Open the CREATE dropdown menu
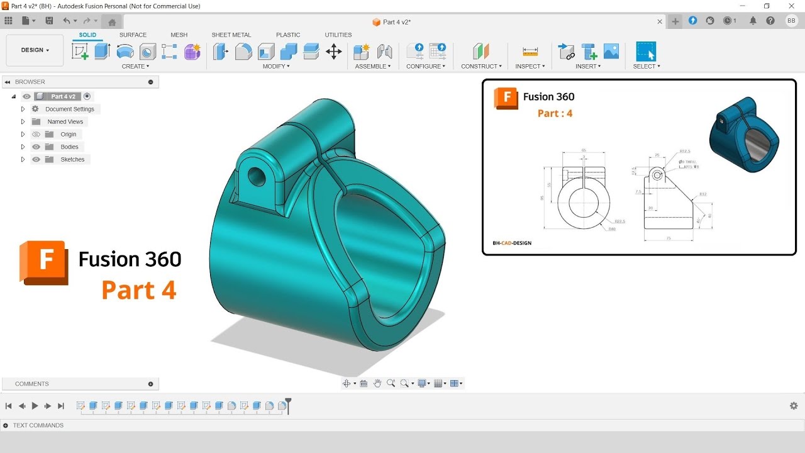This screenshot has height=453, width=805. coord(135,66)
